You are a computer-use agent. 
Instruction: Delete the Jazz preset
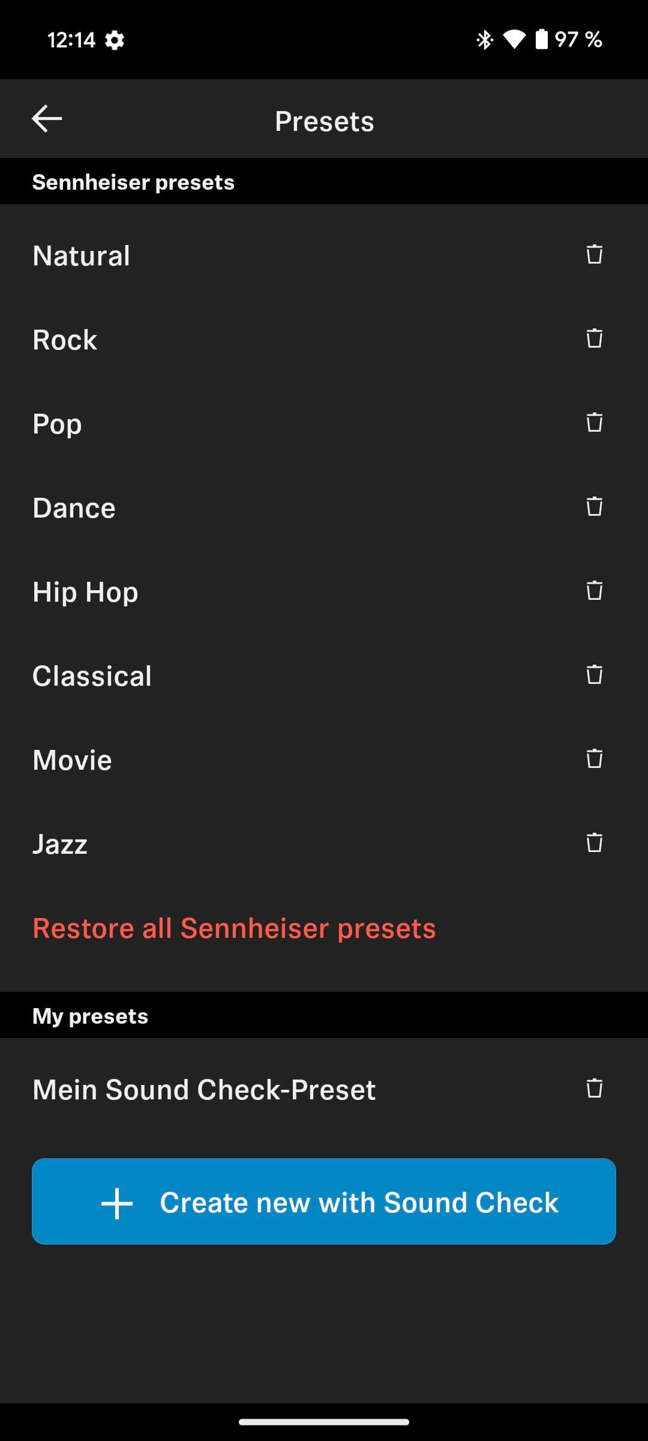594,843
